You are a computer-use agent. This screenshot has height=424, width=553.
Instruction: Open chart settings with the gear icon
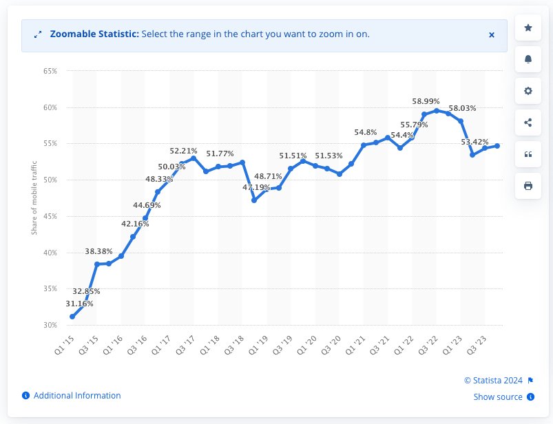528,91
